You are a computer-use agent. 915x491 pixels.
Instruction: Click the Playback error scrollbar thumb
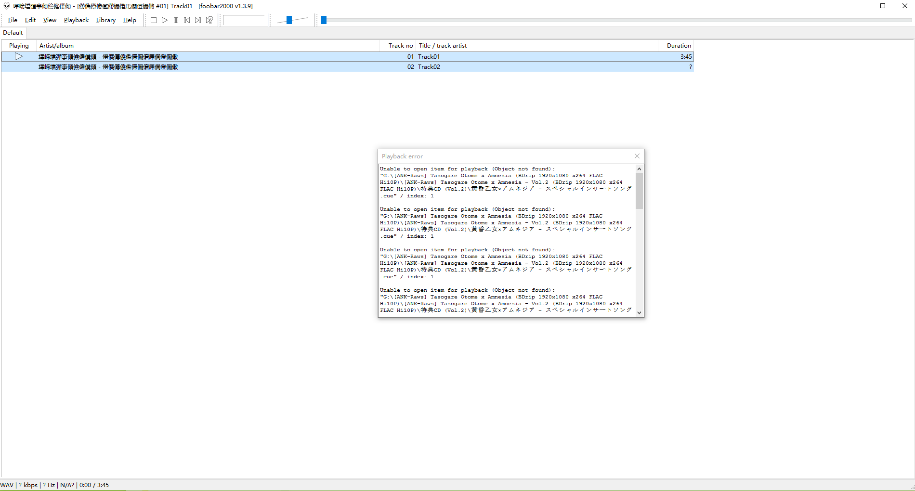point(640,191)
